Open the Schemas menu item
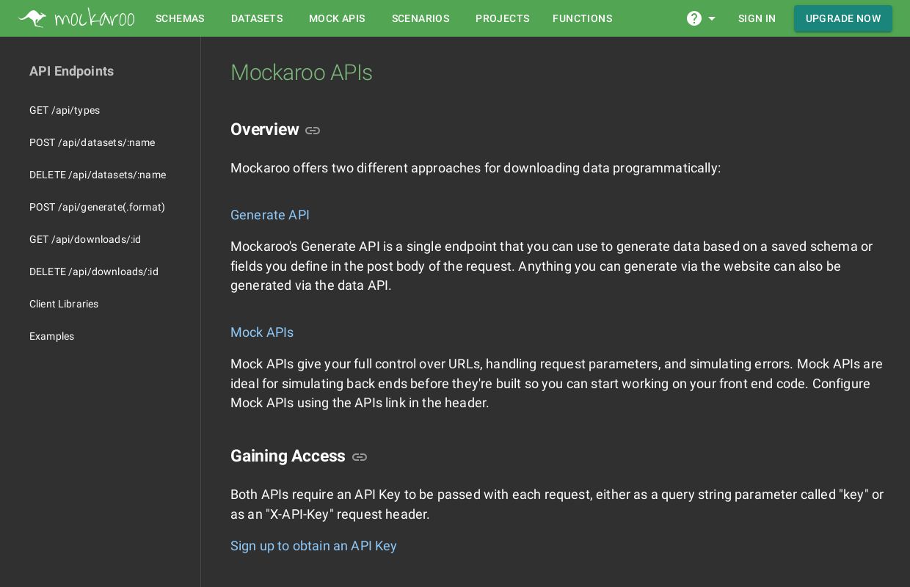 coord(180,18)
